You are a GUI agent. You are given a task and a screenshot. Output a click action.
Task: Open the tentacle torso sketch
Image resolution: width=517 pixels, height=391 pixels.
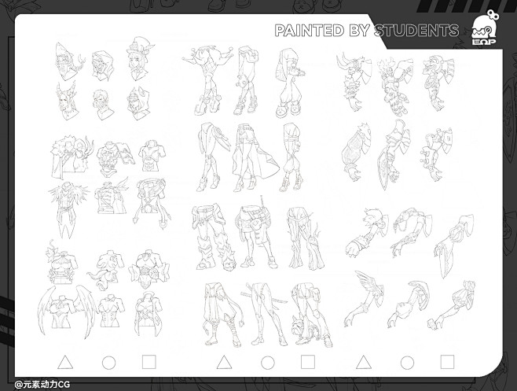(x=106, y=270)
